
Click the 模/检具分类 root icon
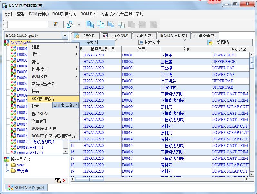(x=7, y=159)
